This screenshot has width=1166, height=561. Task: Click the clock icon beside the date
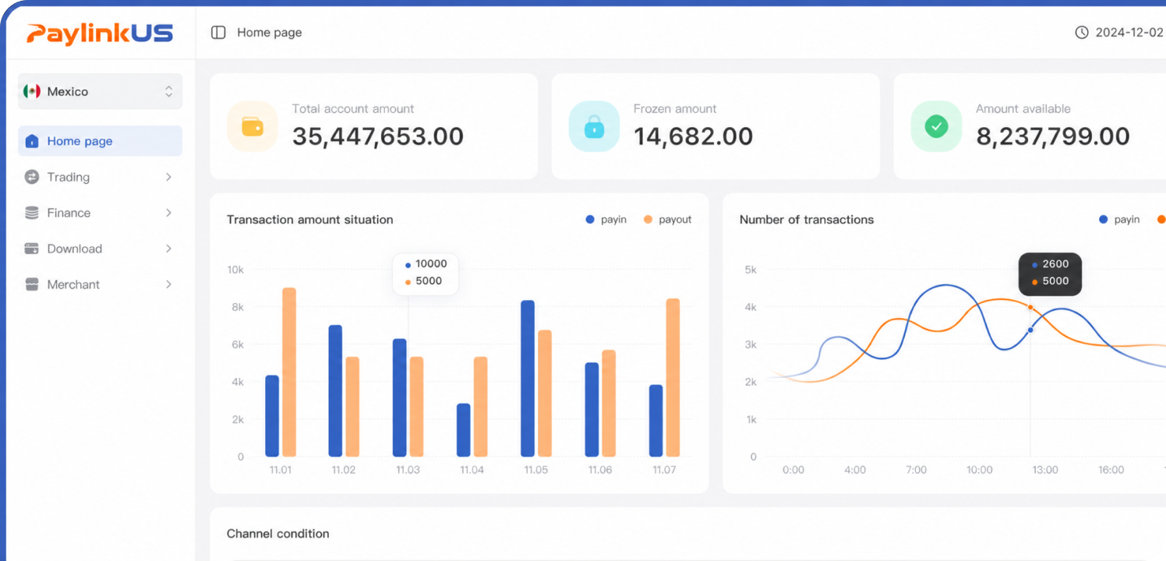coord(1082,33)
